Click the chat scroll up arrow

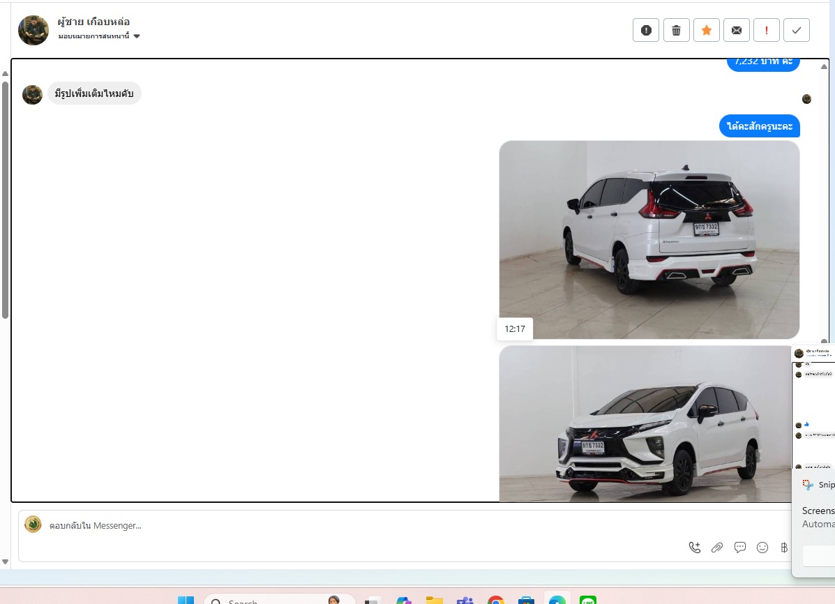point(824,67)
